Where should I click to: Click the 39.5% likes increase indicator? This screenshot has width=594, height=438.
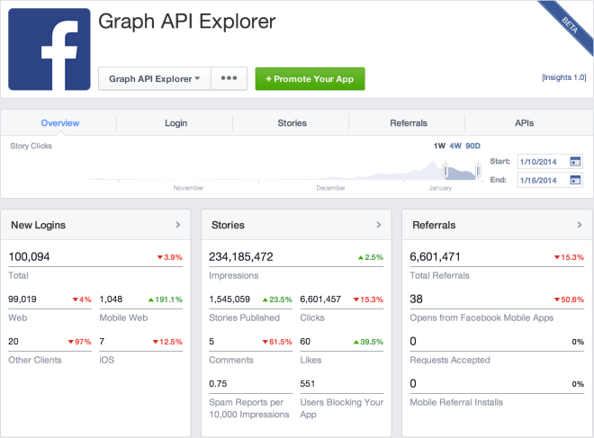368,342
